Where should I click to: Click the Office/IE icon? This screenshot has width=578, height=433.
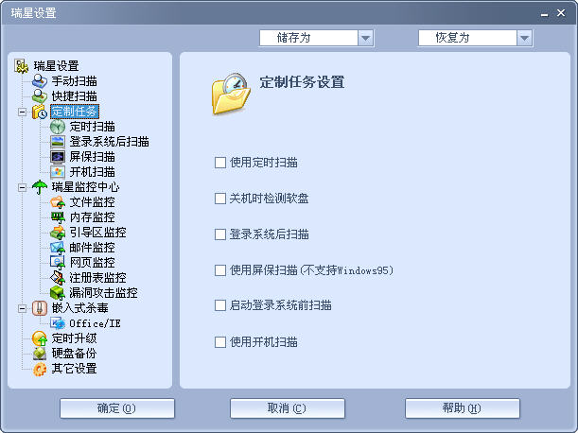(58, 323)
